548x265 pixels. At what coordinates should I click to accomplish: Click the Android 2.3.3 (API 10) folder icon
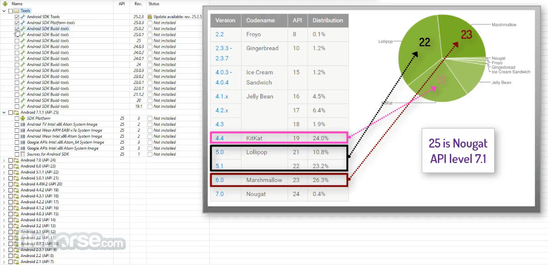[x=16, y=244]
